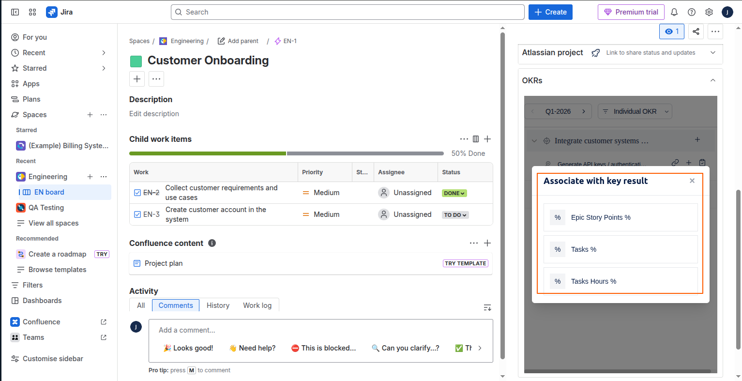Click the share icon button
Screen dimensions: 742x381
696,31
